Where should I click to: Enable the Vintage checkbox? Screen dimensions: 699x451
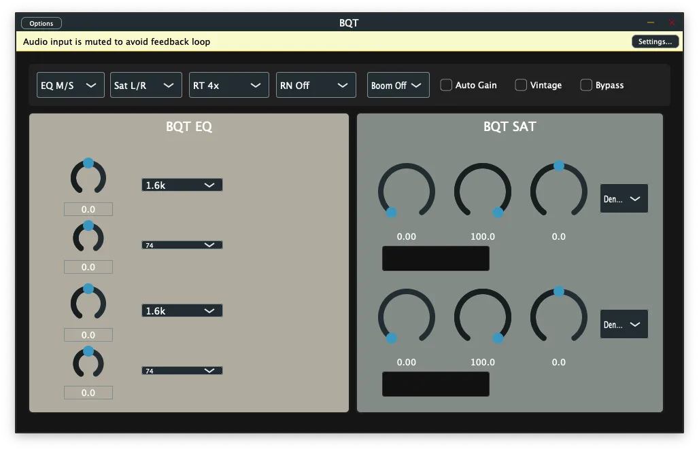[x=521, y=85]
